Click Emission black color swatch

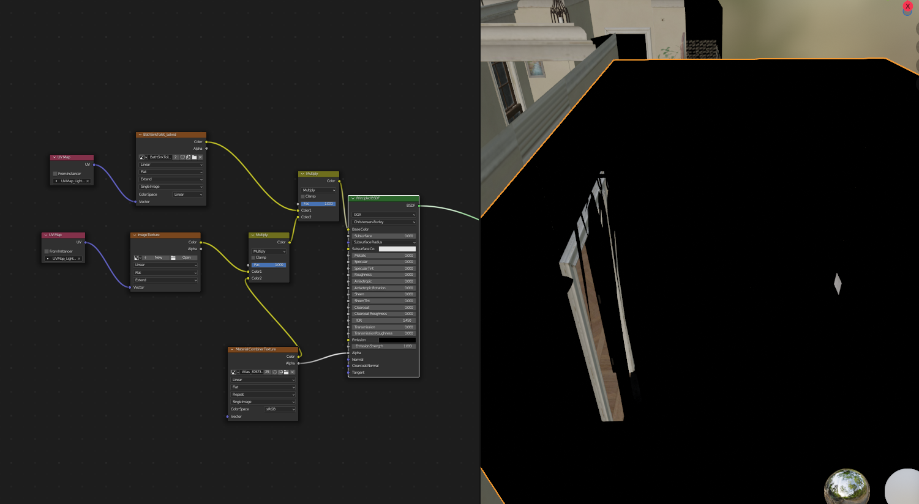tap(397, 340)
